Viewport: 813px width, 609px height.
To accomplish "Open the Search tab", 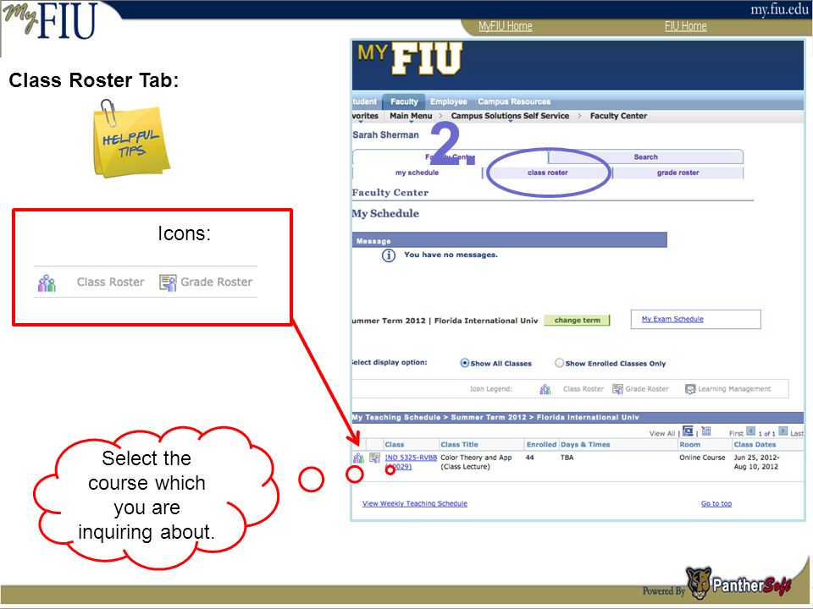I will coord(645,157).
